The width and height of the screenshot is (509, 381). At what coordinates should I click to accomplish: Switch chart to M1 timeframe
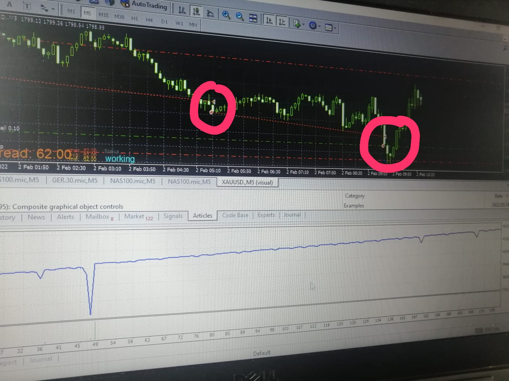(x=71, y=11)
